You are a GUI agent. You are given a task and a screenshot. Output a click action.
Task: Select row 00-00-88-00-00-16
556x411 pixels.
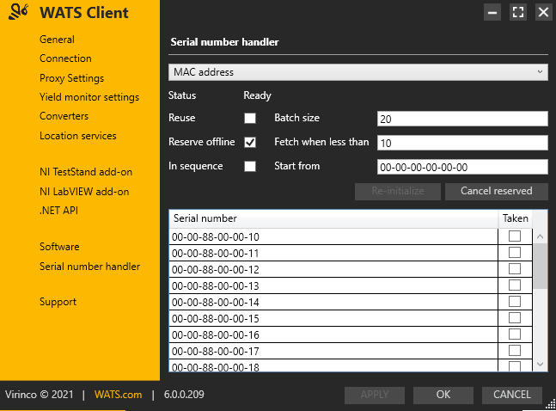click(333, 334)
